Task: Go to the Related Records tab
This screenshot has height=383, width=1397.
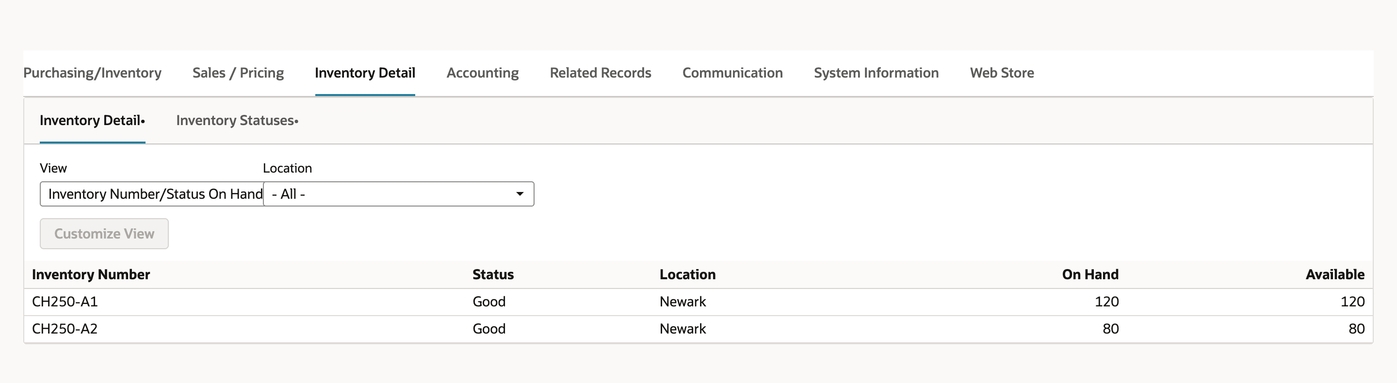Action: pyautogui.click(x=601, y=73)
